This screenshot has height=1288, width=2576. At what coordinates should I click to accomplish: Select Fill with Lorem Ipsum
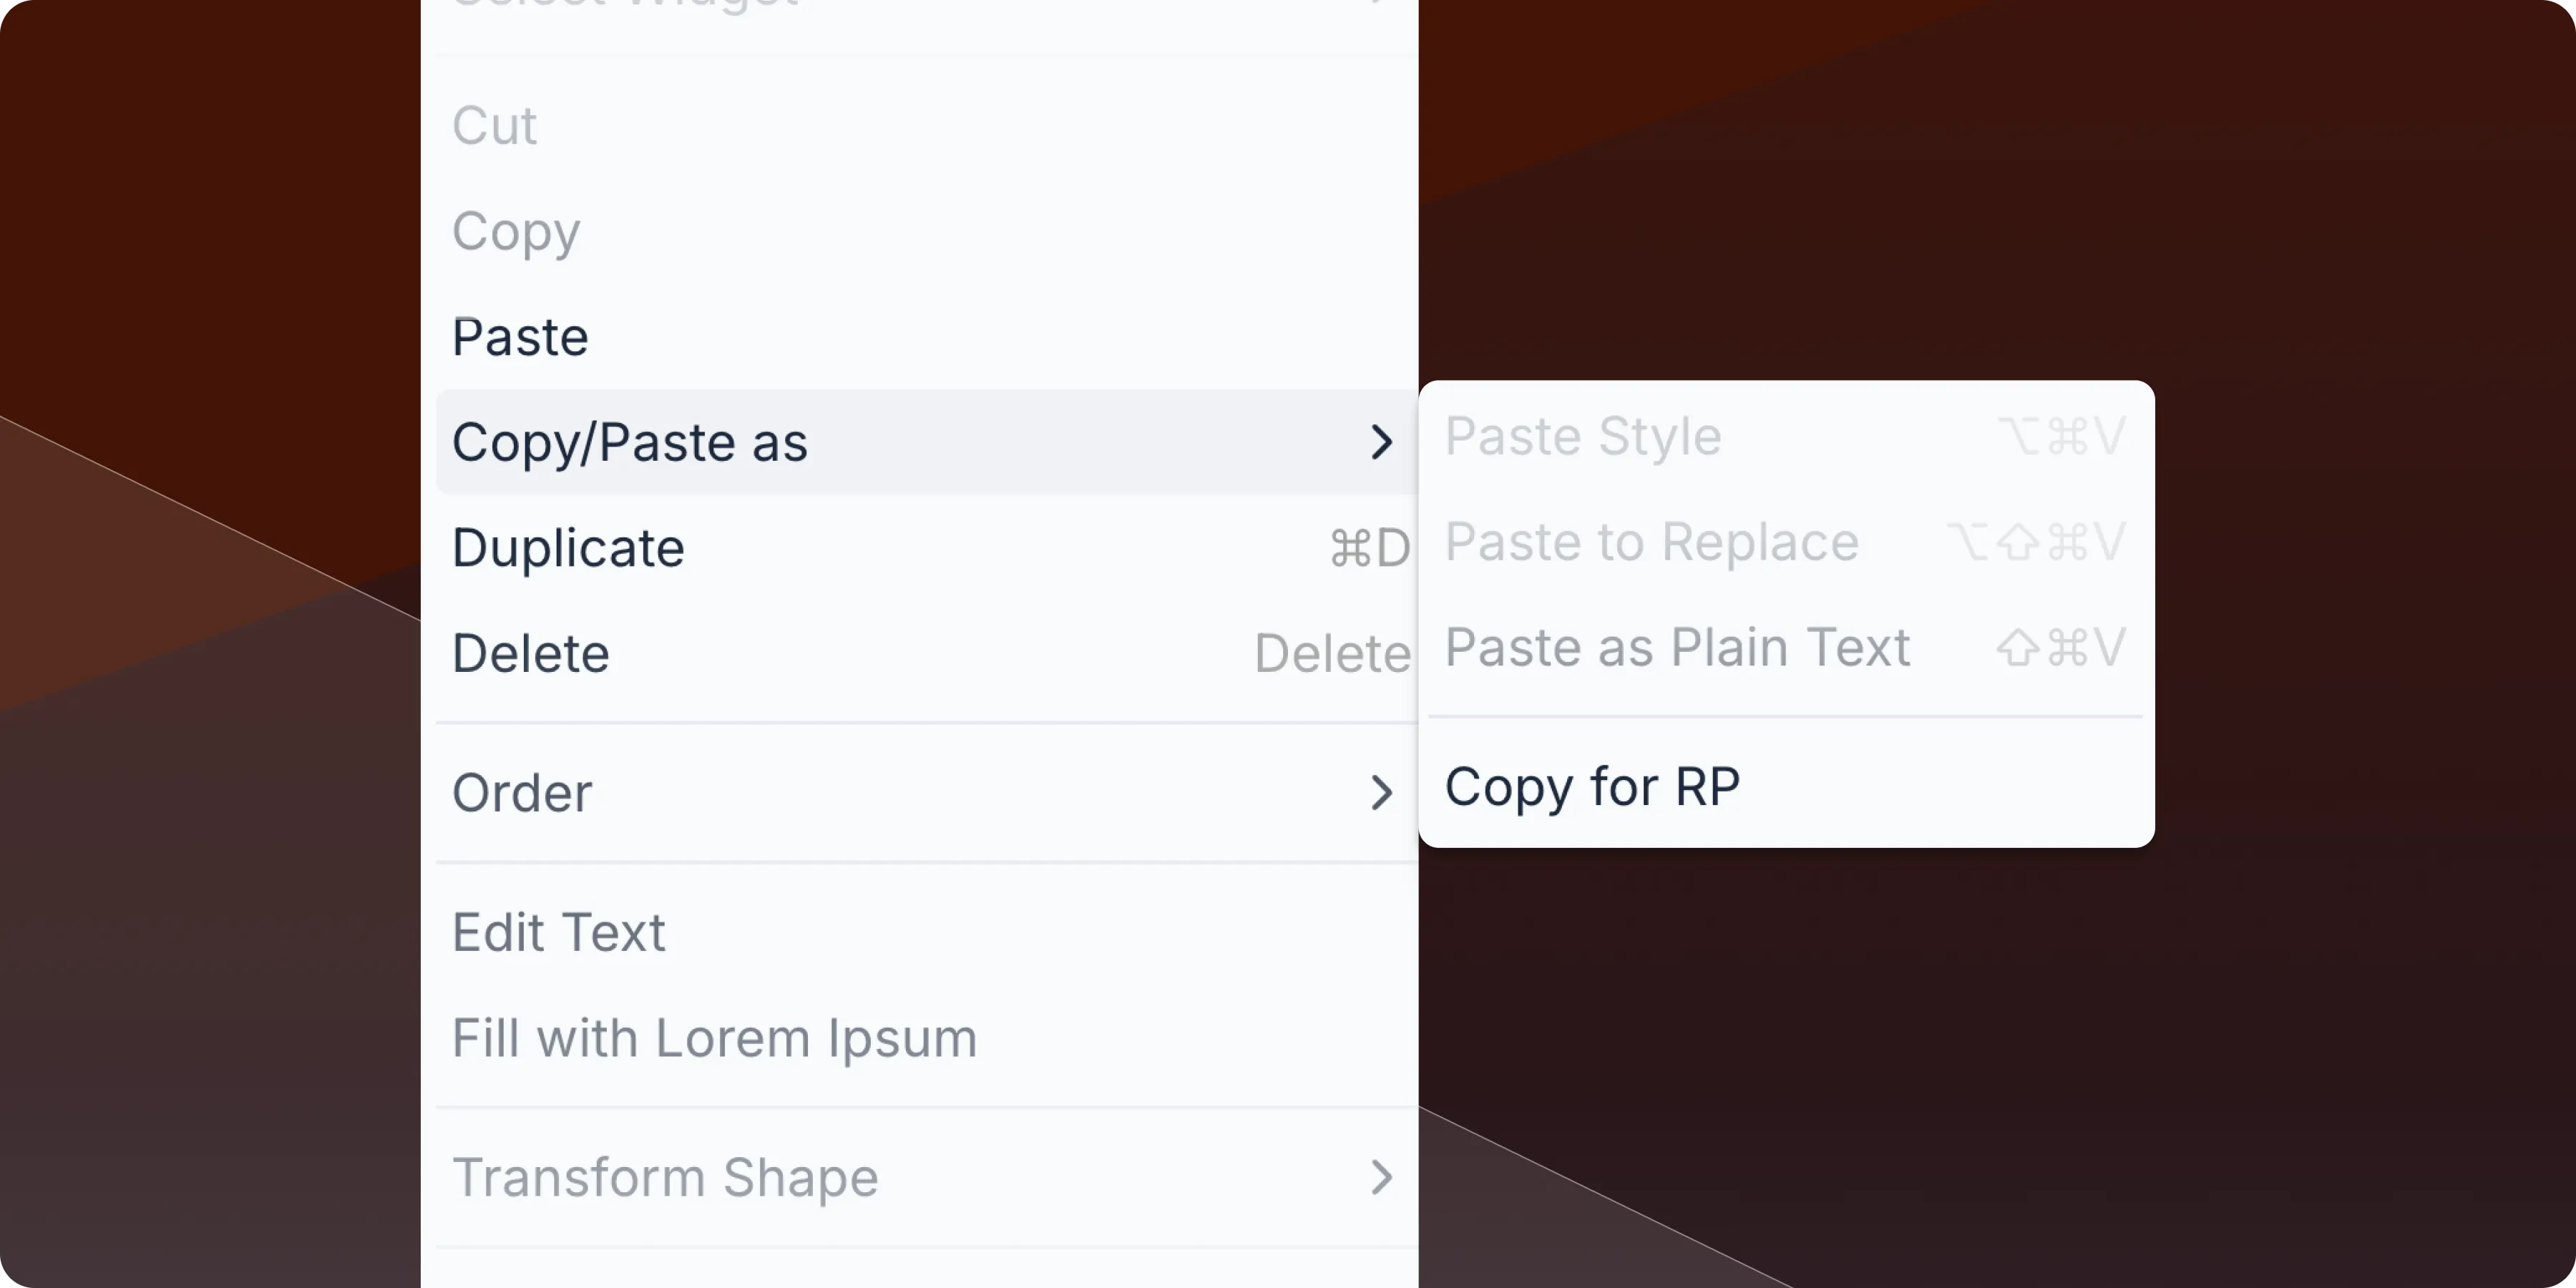(x=714, y=1038)
